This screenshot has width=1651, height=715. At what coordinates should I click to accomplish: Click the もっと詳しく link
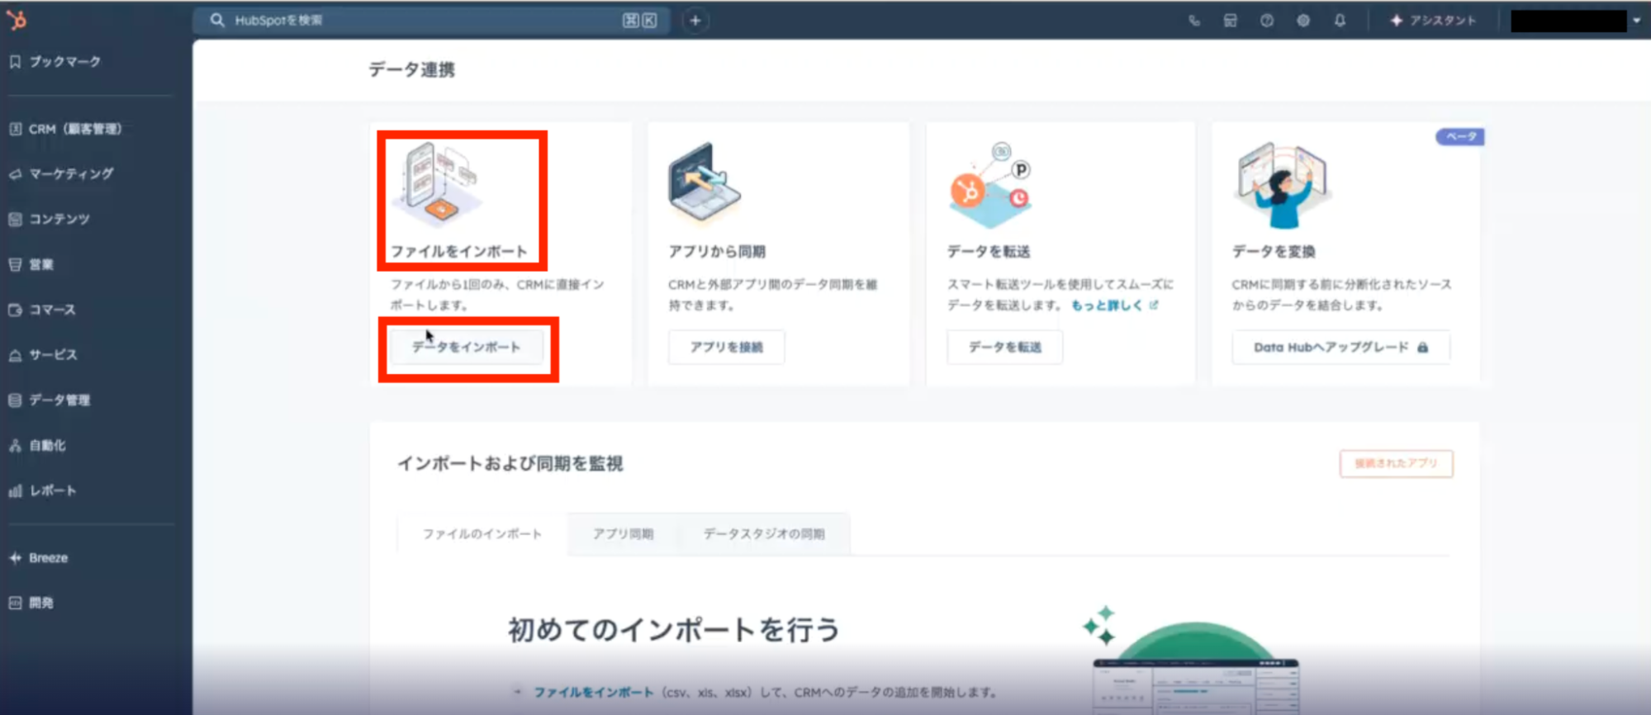1107,305
